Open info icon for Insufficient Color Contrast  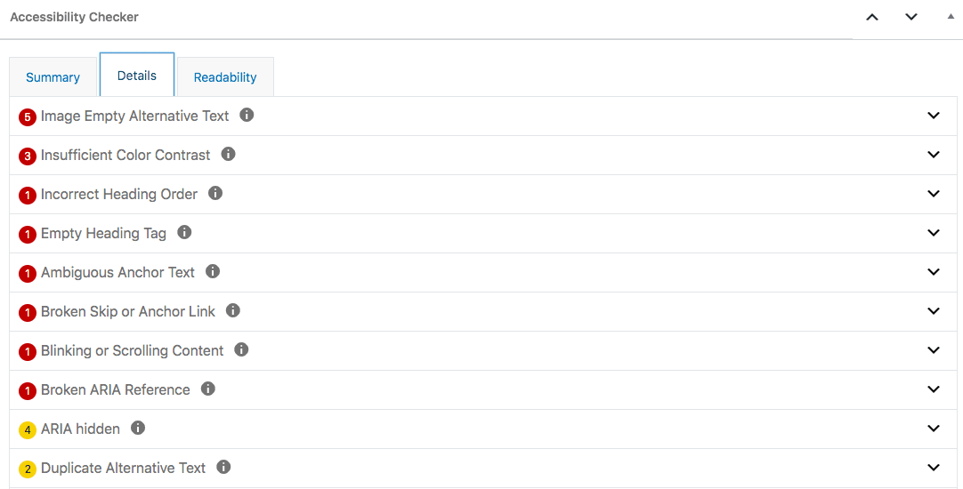(x=228, y=154)
